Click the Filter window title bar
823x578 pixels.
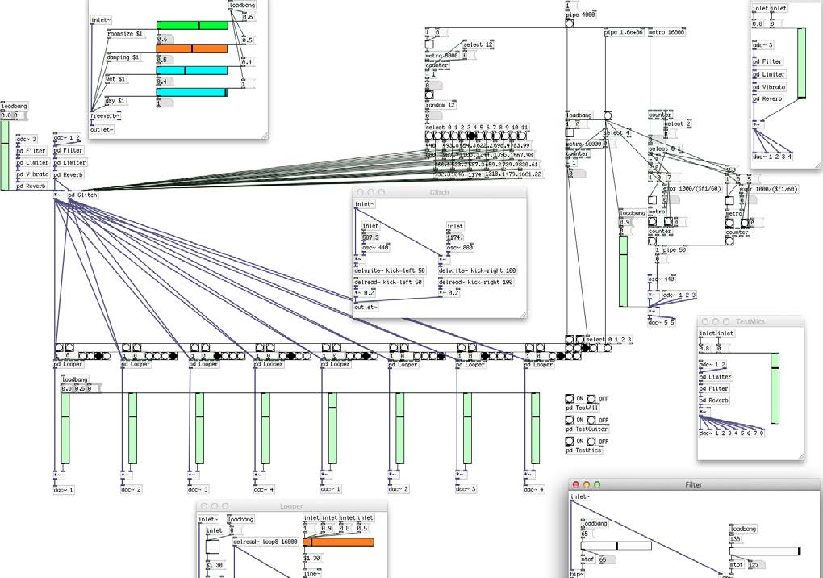pyautogui.click(x=694, y=484)
